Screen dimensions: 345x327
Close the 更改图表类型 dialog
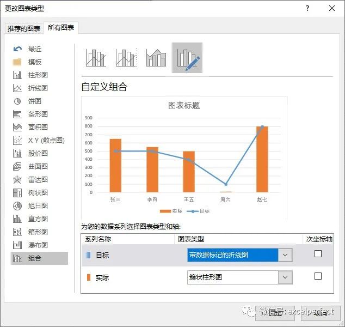tap(332, 8)
